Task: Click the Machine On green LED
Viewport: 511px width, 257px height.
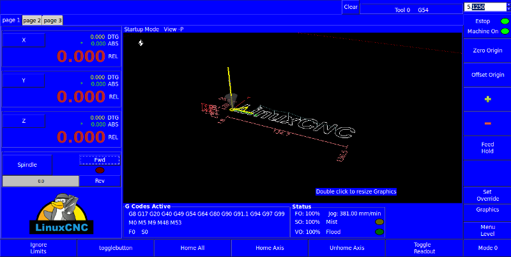Action: pos(505,31)
